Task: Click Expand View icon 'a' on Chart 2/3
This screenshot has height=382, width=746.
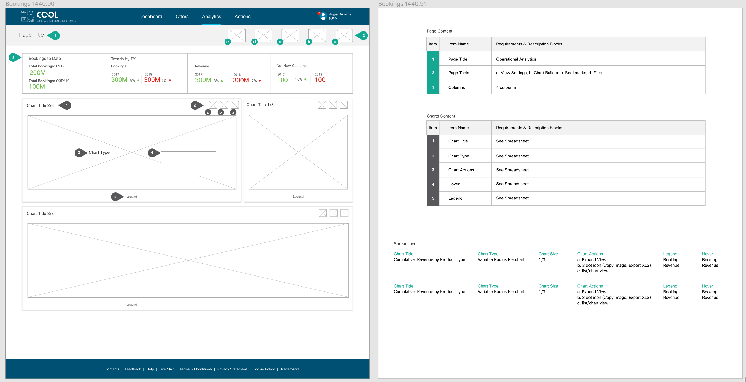Action: pyautogui.click(x=235, y=105)
